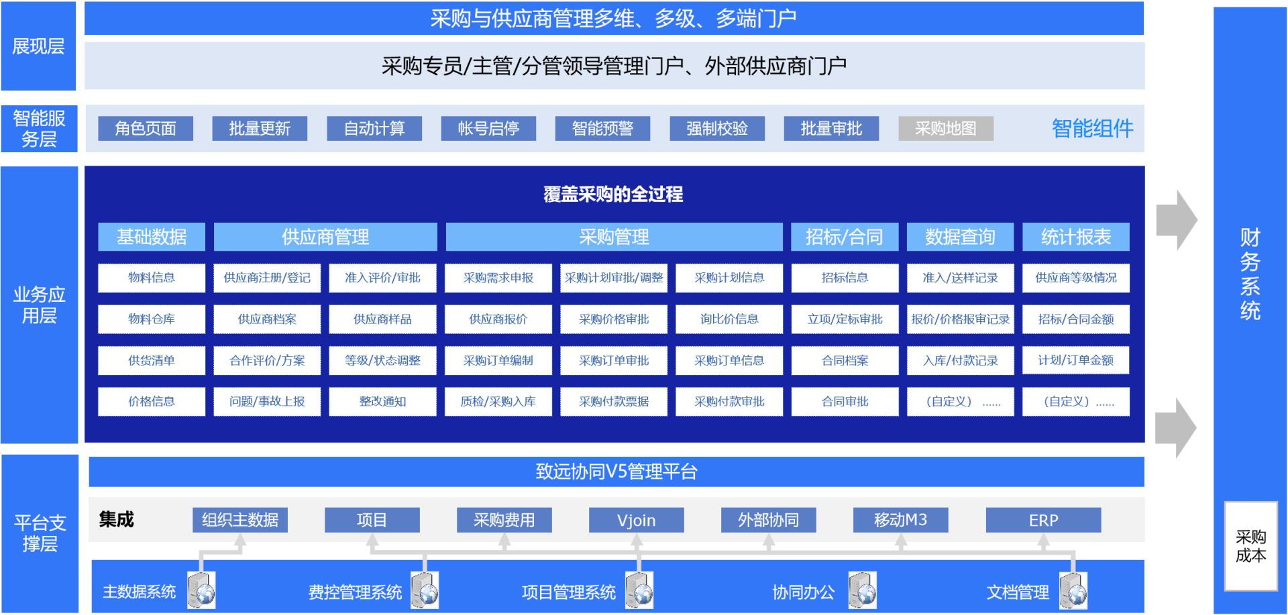This screenshot has height=615, width=1288.
Task: Switch to the 采购管理 header
Action: click(x=614, y=237)
